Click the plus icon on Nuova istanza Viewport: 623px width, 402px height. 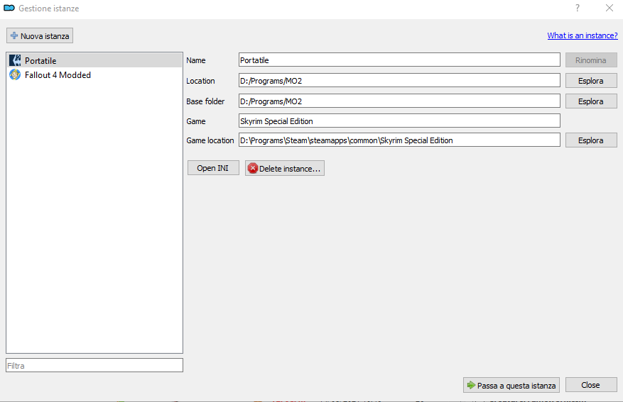pos(14,35)
